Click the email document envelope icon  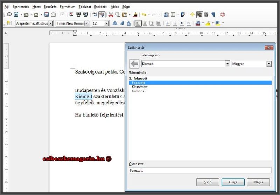coord(54,14)
